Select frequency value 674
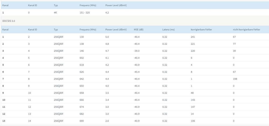This screenshot has width=269, height=126. 82,107
